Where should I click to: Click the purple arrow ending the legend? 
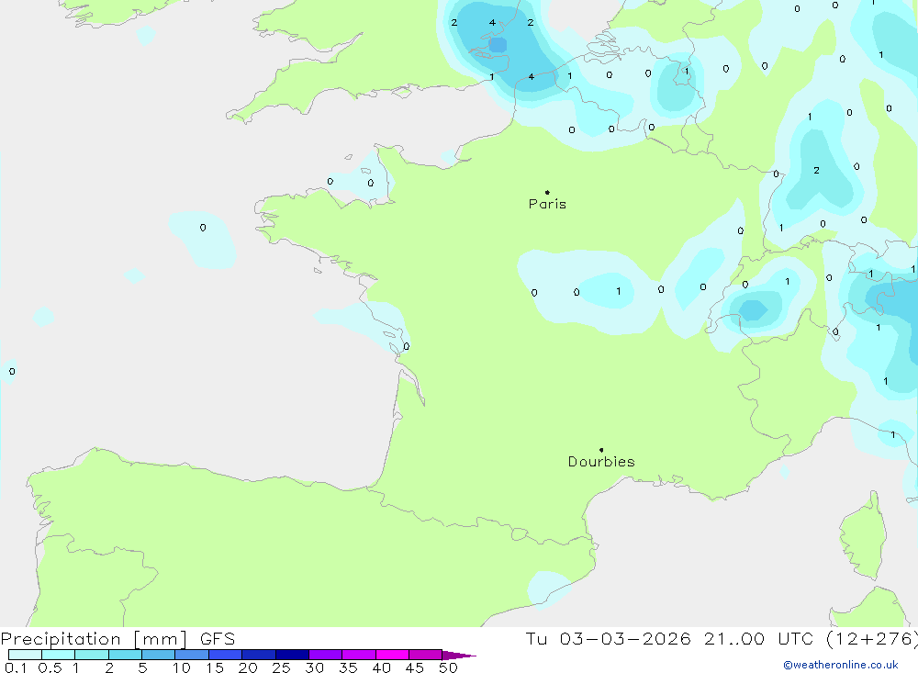(x=459, y=655)
